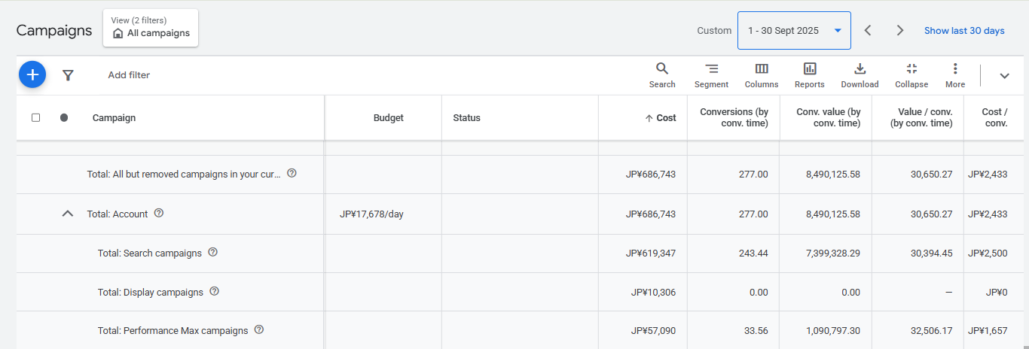Open the Segment menu

coord(711,75)
